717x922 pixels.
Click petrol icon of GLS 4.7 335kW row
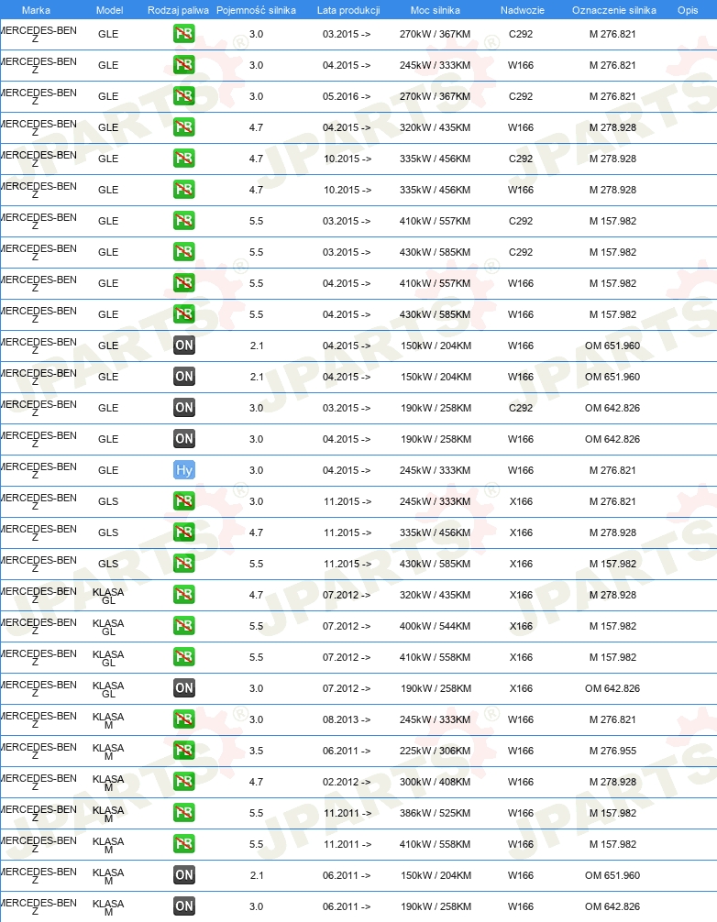coord(184,532)
